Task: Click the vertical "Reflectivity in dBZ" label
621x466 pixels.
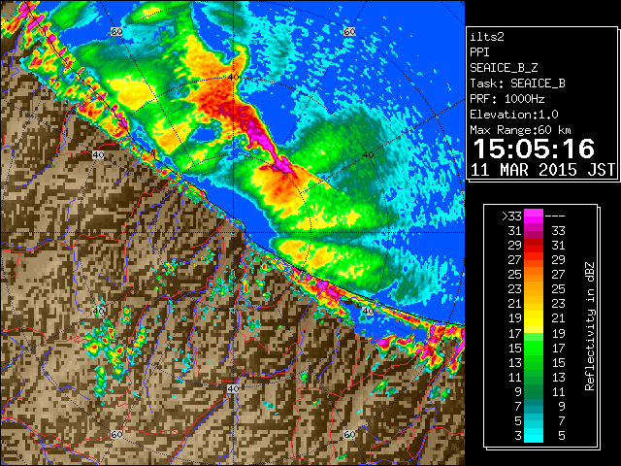Action: tap(589, 326)
